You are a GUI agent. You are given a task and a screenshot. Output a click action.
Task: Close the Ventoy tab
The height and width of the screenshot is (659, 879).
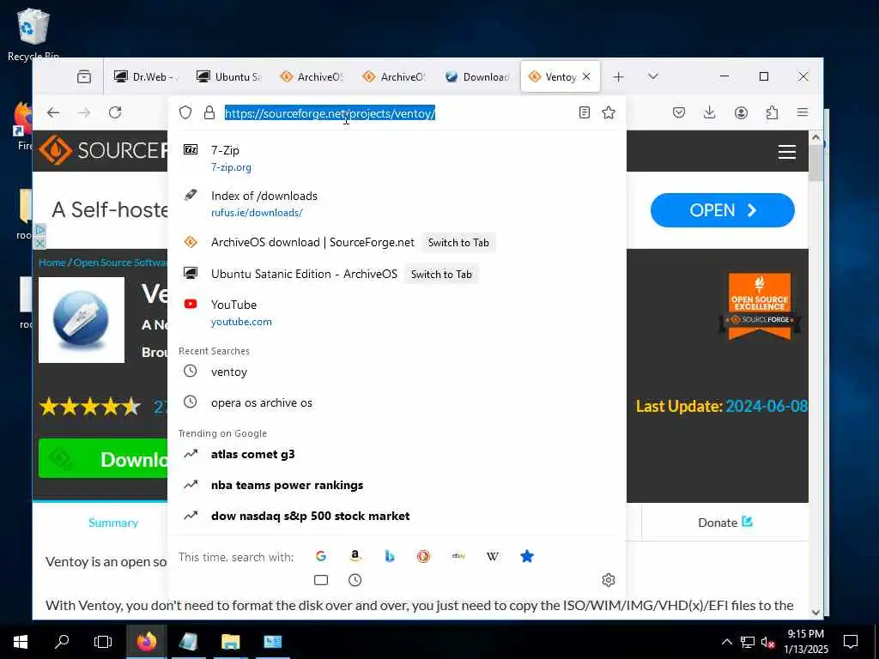(x=586, y=76)
